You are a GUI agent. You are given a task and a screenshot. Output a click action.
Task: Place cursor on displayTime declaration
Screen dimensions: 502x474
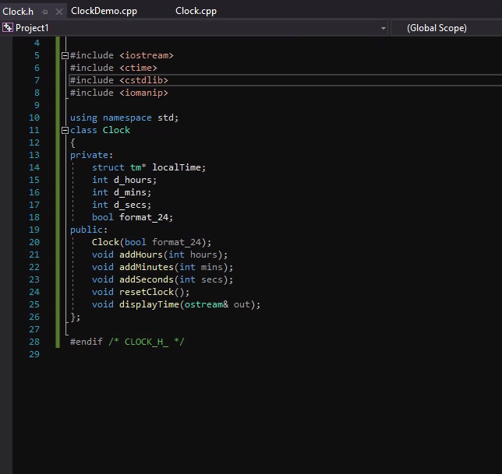point(175,304)
